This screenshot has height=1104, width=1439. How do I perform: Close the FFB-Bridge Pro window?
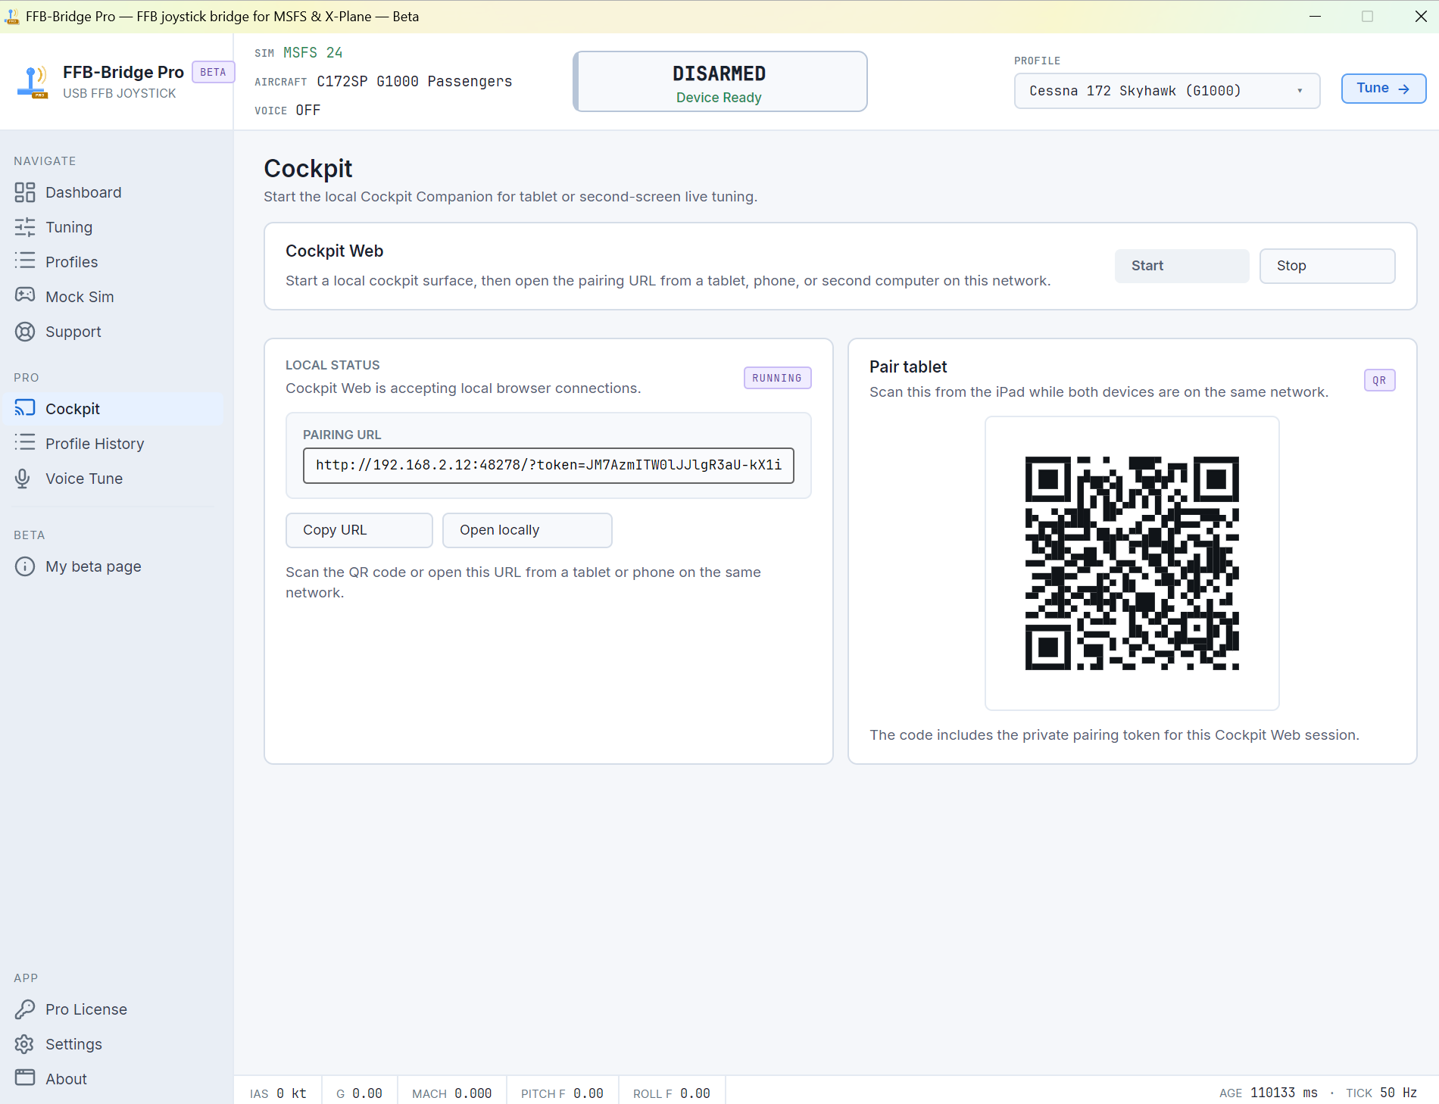(x=1421, y=16)
